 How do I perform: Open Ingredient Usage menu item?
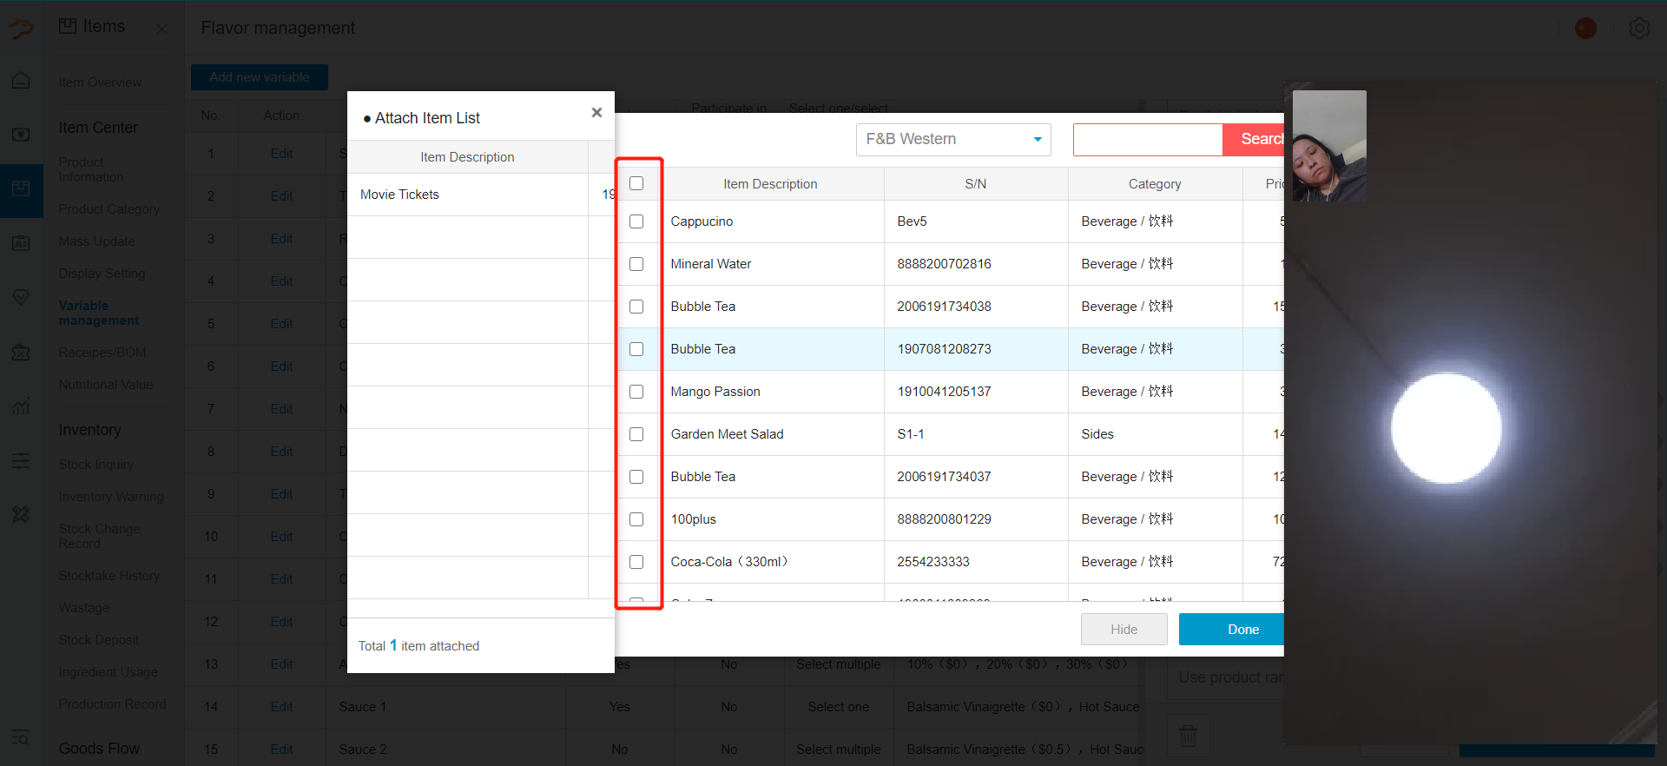point(109,672)
